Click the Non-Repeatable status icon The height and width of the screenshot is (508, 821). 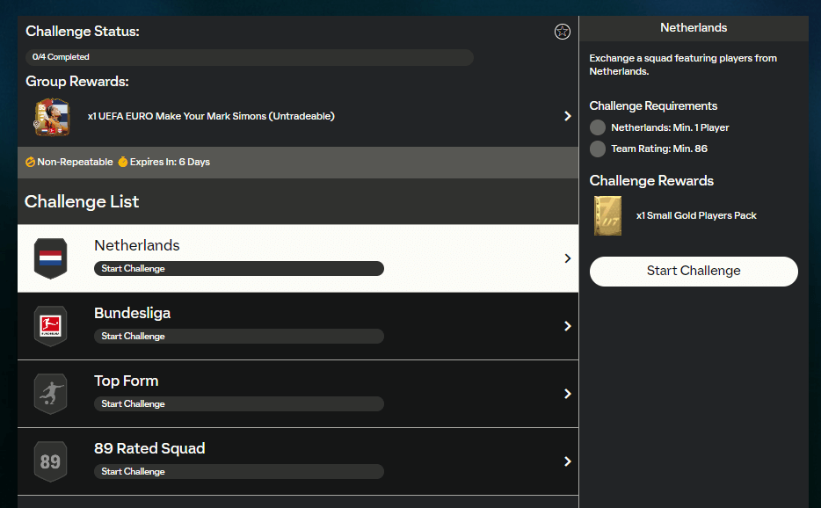(31, 163)
